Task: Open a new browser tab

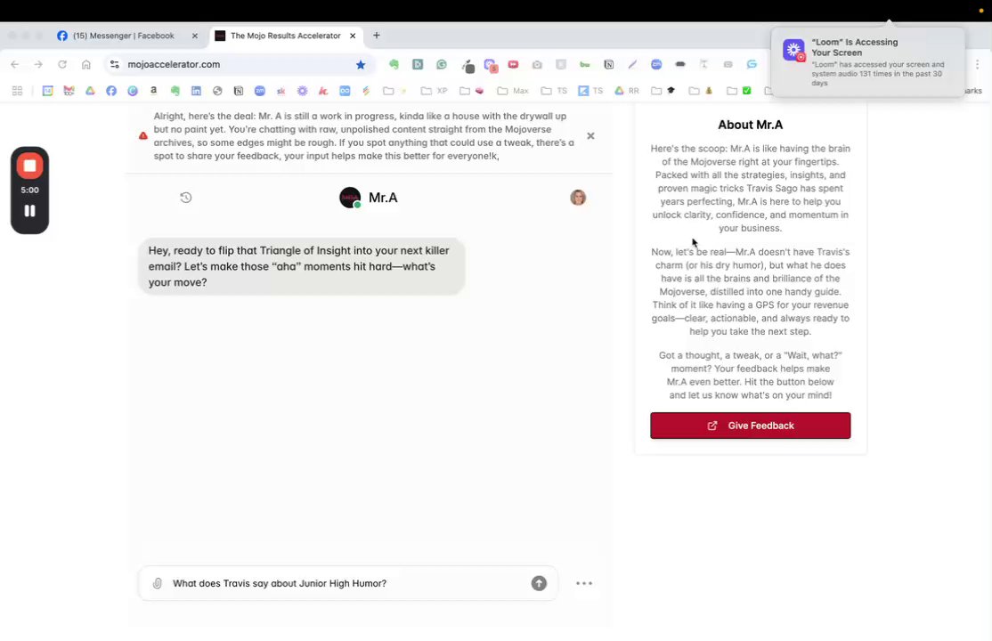Action: [377, 37]
